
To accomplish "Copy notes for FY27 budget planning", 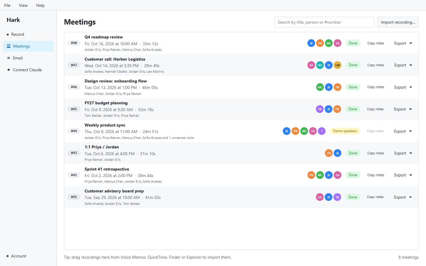I will pyautogui.click(x=375, y=109).
